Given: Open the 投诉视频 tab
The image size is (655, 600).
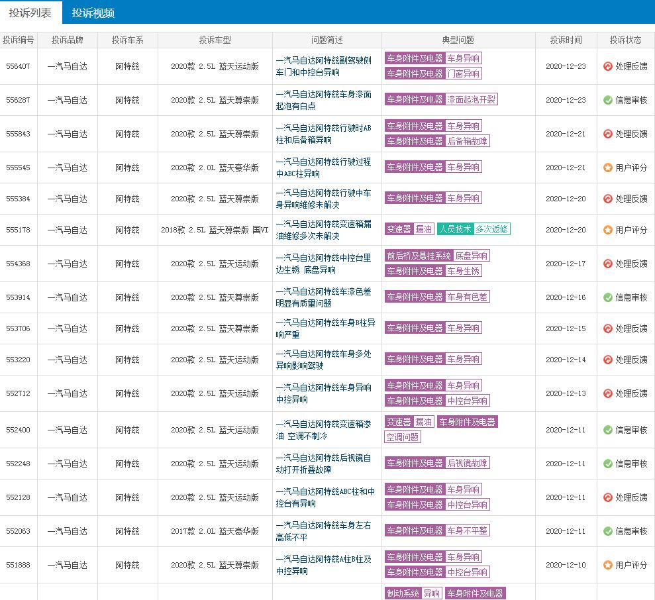Looking at the screenshot, I should pos(93,13).
